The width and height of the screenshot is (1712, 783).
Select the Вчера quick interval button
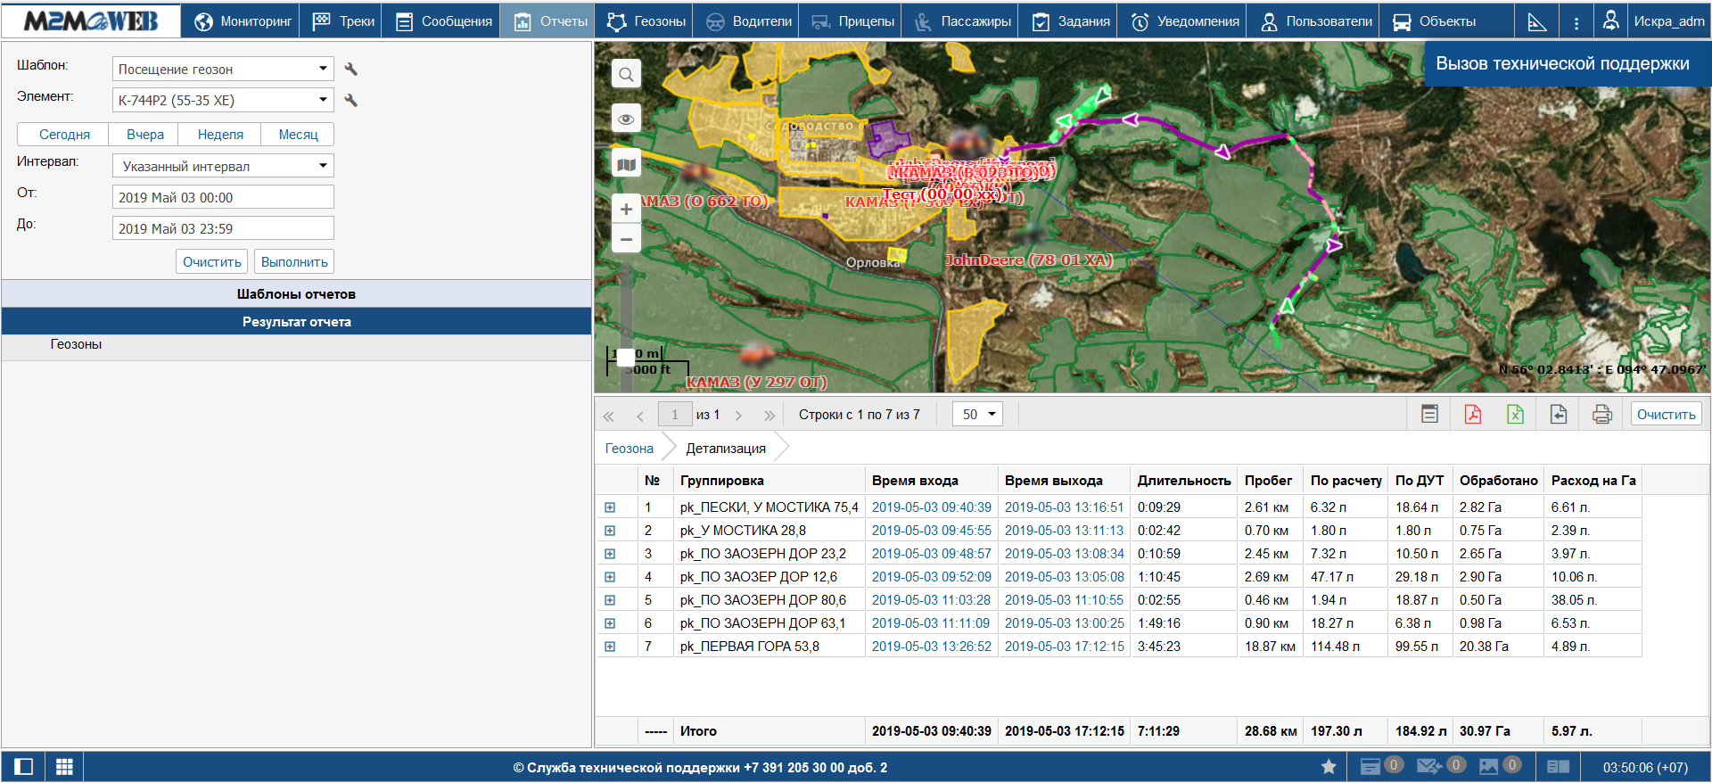click(144, 135)
